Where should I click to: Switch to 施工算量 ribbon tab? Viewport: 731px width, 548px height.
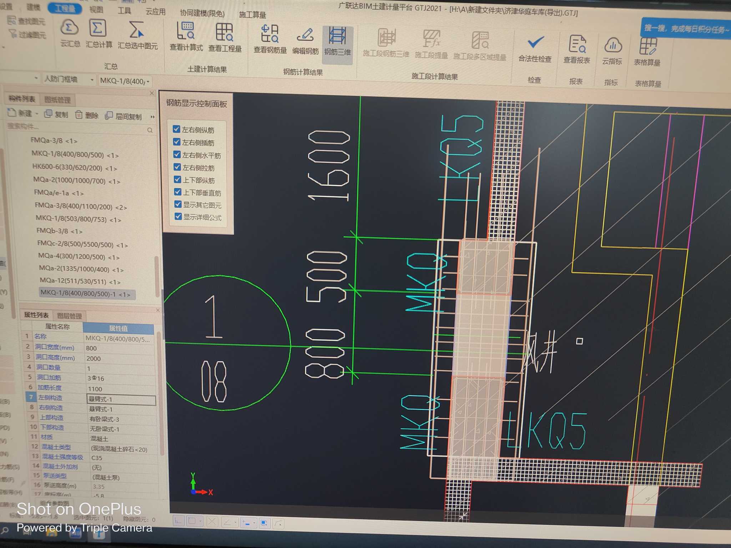click(x=253, y=15)
